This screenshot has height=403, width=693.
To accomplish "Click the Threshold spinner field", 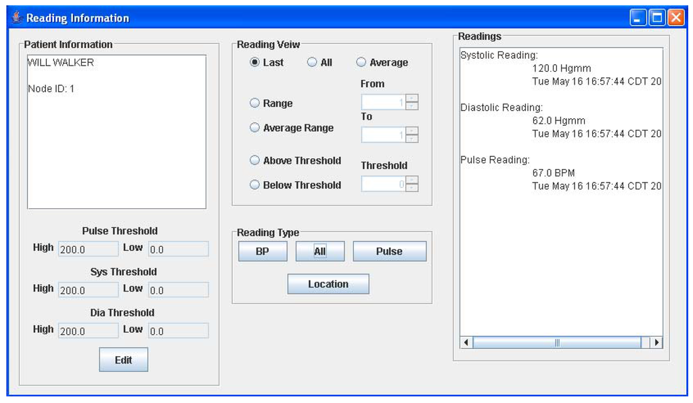I will pos(383,184).
